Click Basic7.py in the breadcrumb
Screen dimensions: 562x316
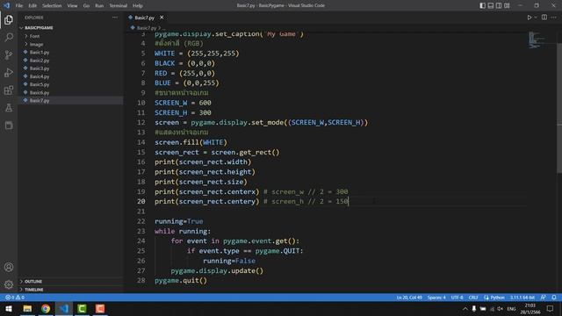pyautogui.click(x=147, y=27)
